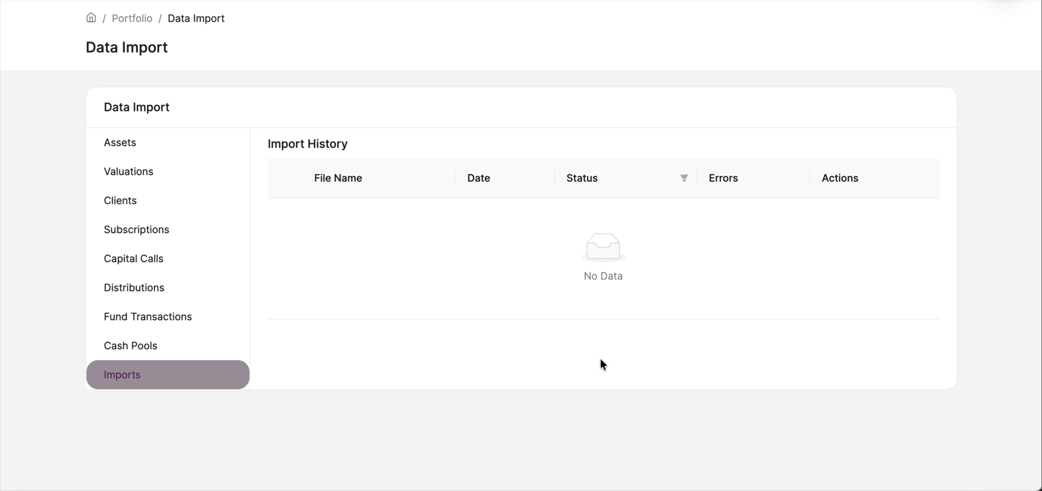Click the No Data empty inbox icon
Image resolution: width=1042 pixels, height=491 pixels.
pos(603,247)
